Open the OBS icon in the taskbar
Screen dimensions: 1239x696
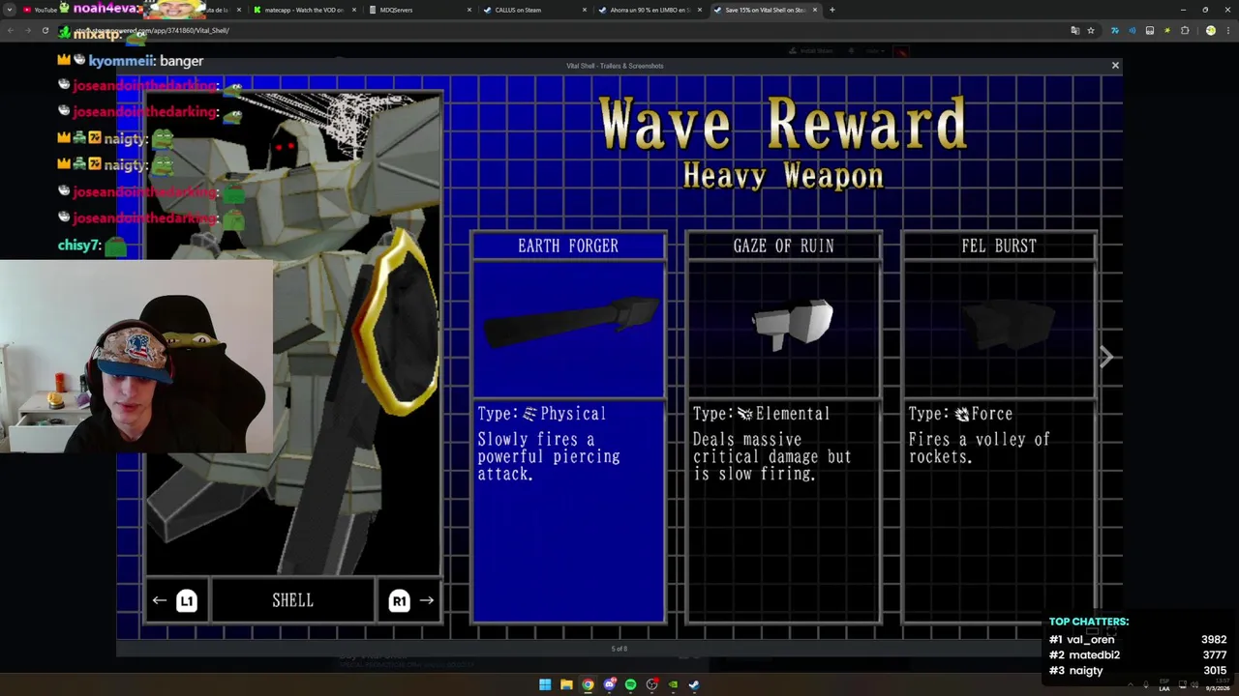[x=651, y=684]
